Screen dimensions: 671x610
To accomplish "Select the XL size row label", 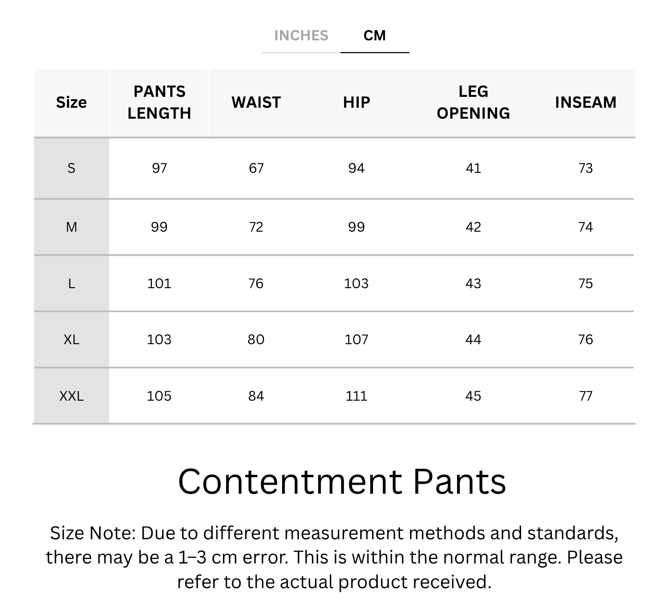I will pyautogui.click(x=71, y=339).
